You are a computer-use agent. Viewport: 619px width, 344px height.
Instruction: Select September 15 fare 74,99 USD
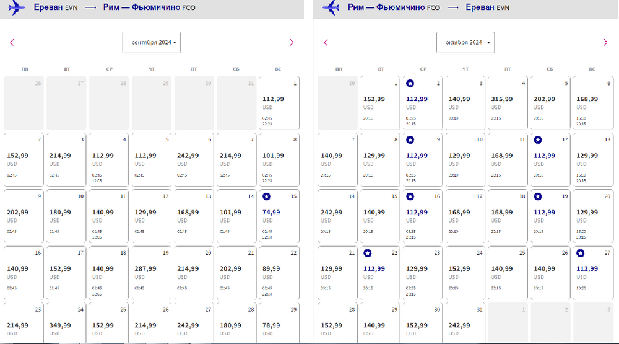[x=278, y=216]
